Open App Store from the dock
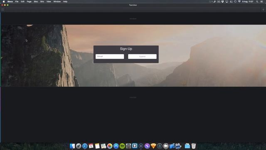 [x=116, y=146]
